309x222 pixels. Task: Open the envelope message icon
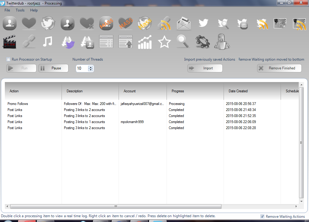click(183, 23)
